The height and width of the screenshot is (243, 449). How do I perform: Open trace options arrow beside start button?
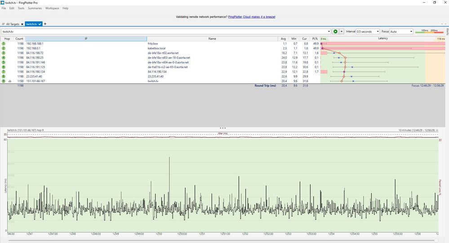click(342, 32)
